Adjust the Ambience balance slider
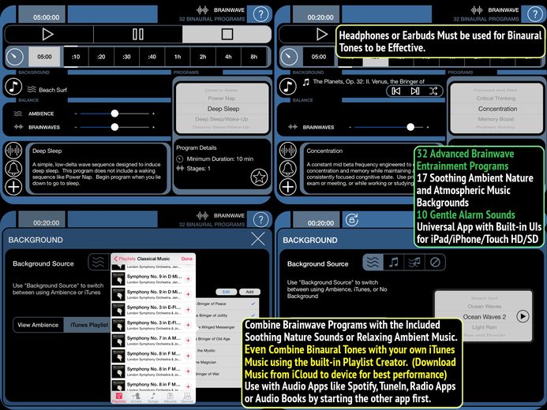This screenshot has height=410, width=547. [x=114, y=114]
